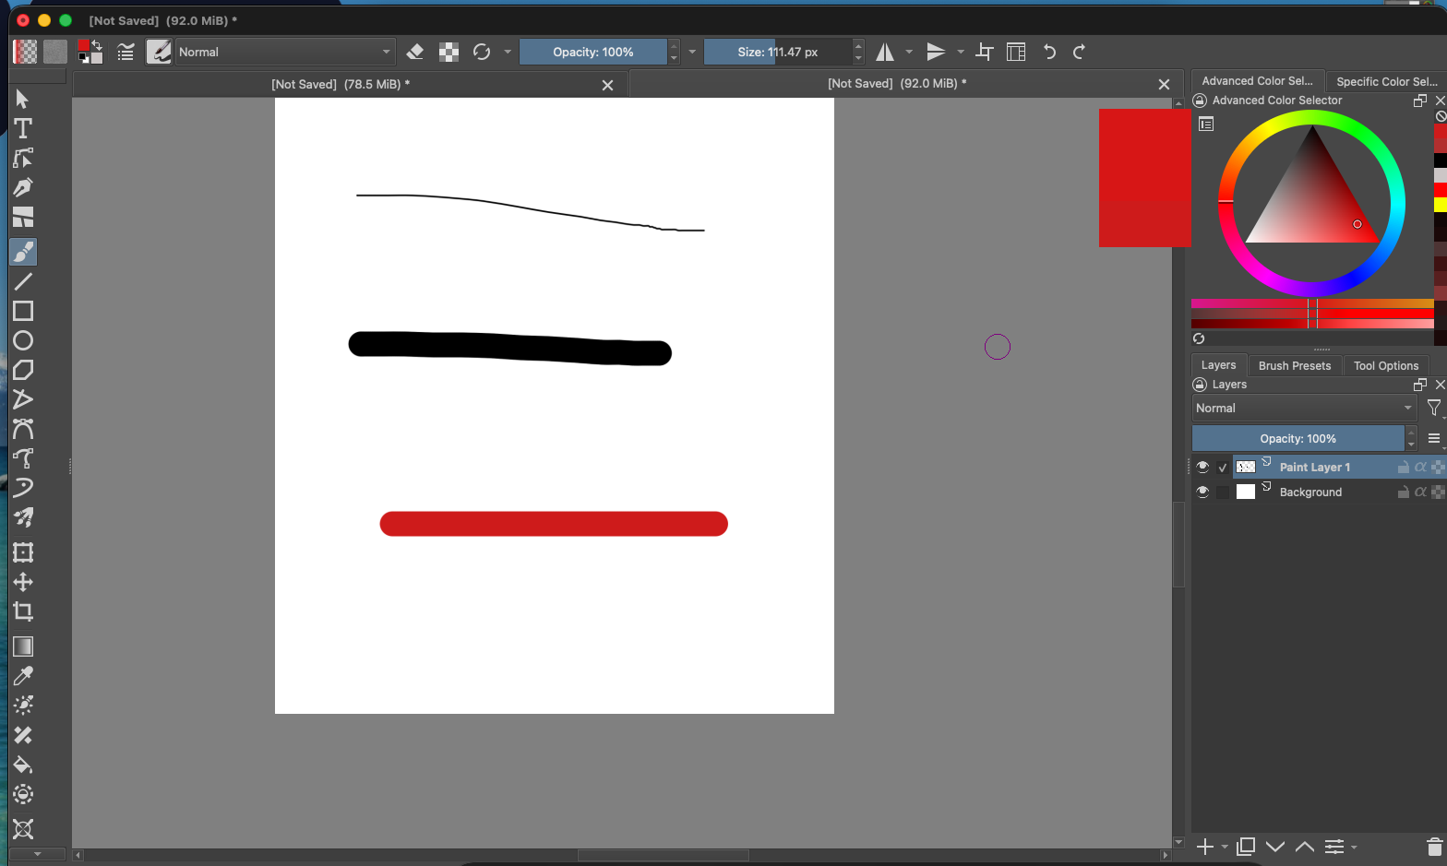The height and width of the screenshot is (866, 1447).
Task: Move the layer down with the chevron button
Action: point(1275,847)
